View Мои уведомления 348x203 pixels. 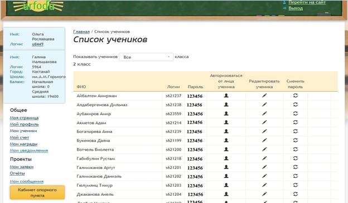tap(29, 151)
